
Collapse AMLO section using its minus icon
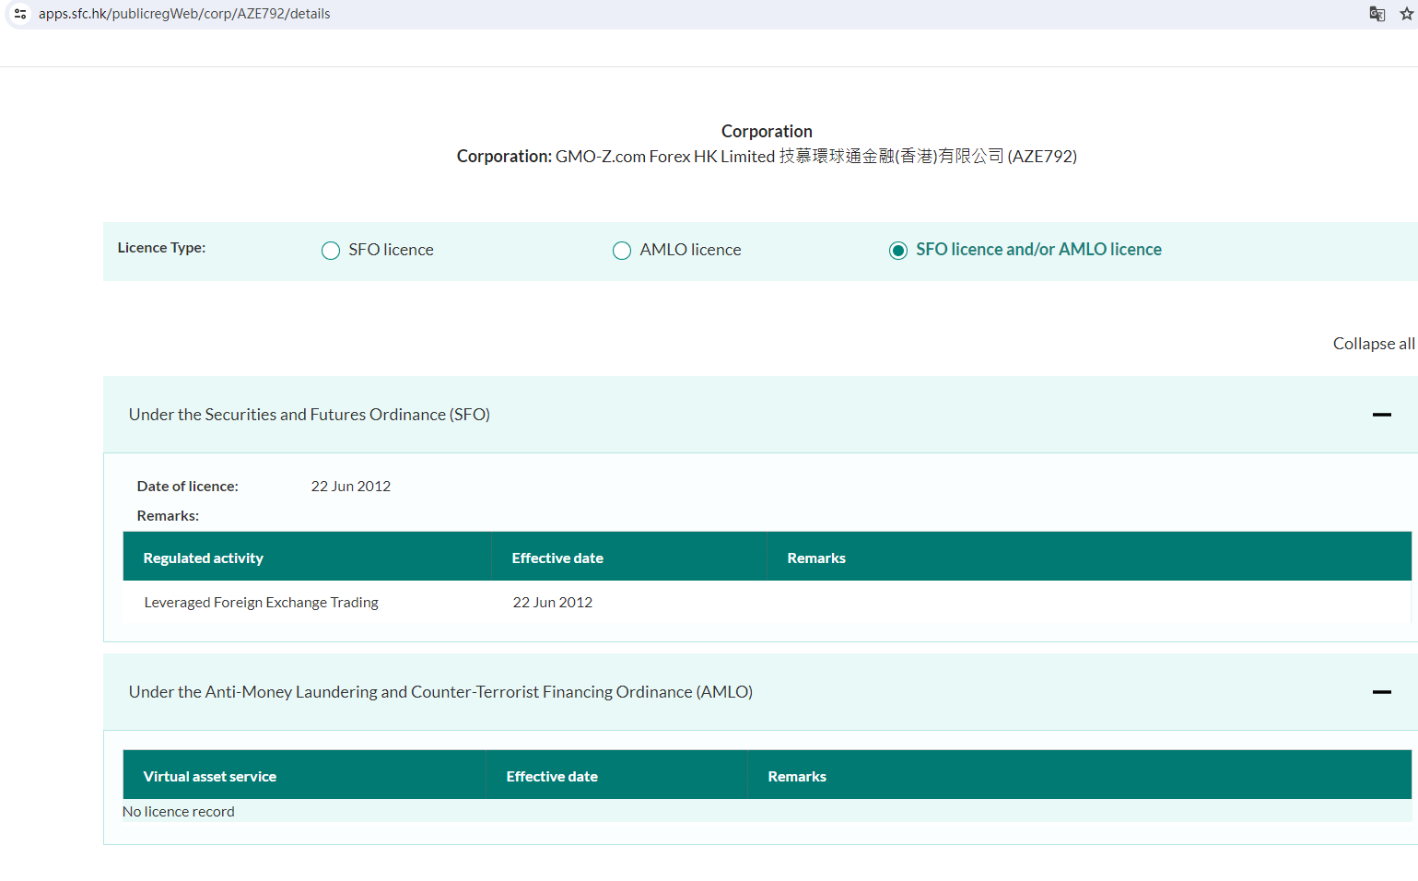(1381, 692)
